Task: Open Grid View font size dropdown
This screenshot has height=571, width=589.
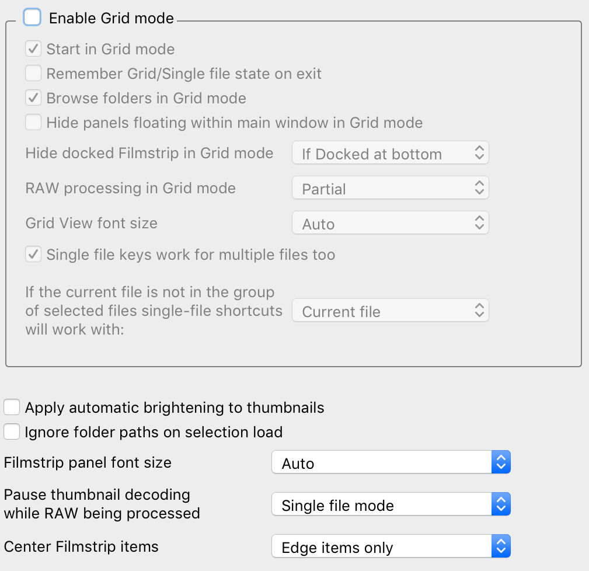Action: (390, 224)
